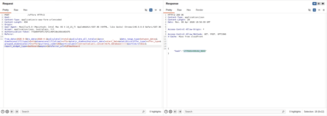Toggle line-wrap icon in Response panel

tap(314, 10)
